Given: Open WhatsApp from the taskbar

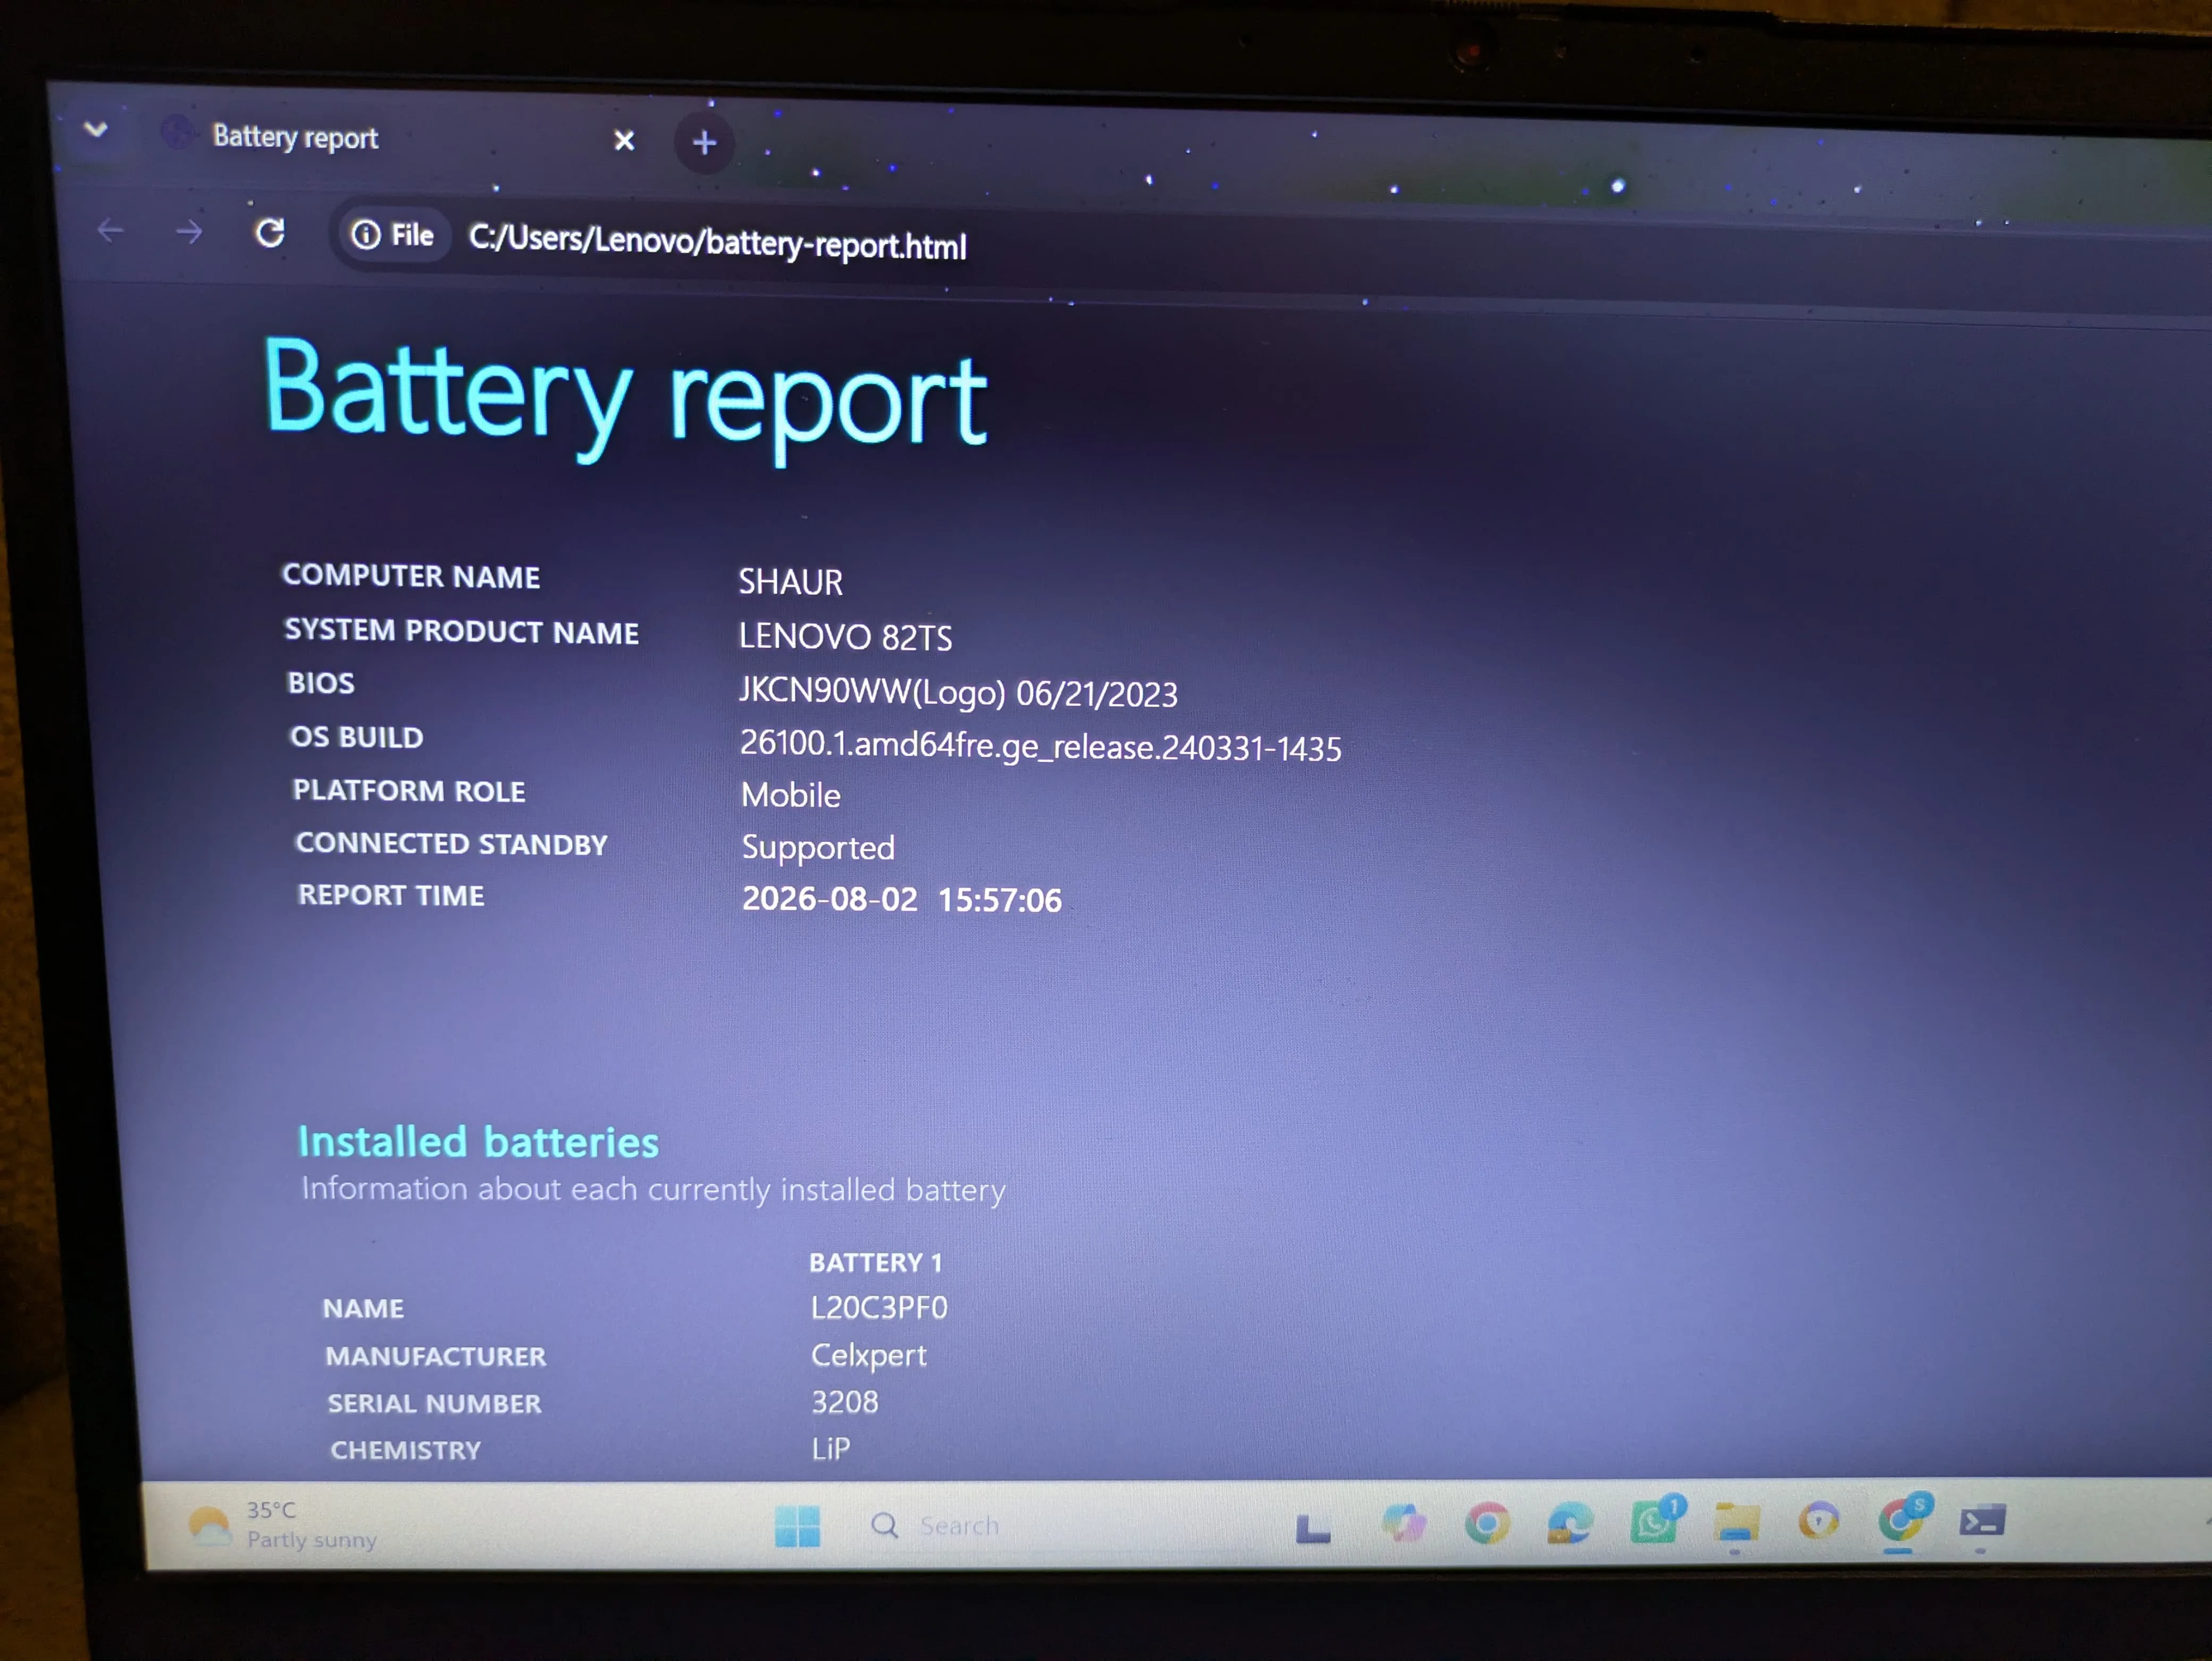Looking at the screenshot, I should click(1657, 1520).
